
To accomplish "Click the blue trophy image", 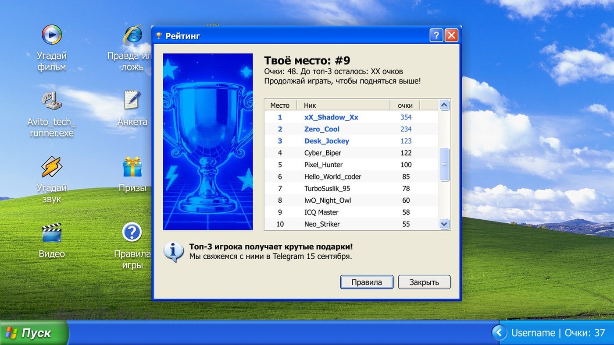I will coord(208,142).
